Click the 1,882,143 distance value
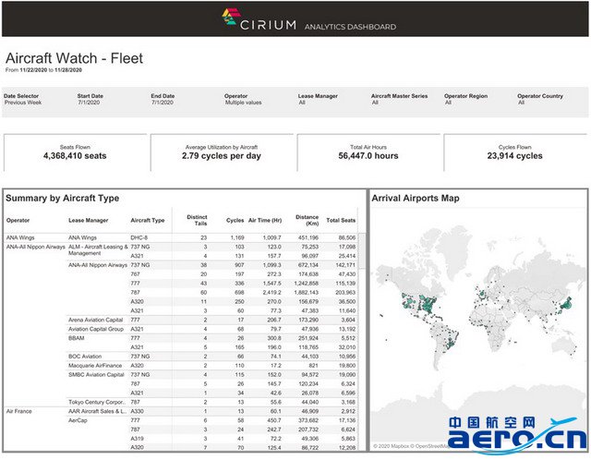 [307, 292]
